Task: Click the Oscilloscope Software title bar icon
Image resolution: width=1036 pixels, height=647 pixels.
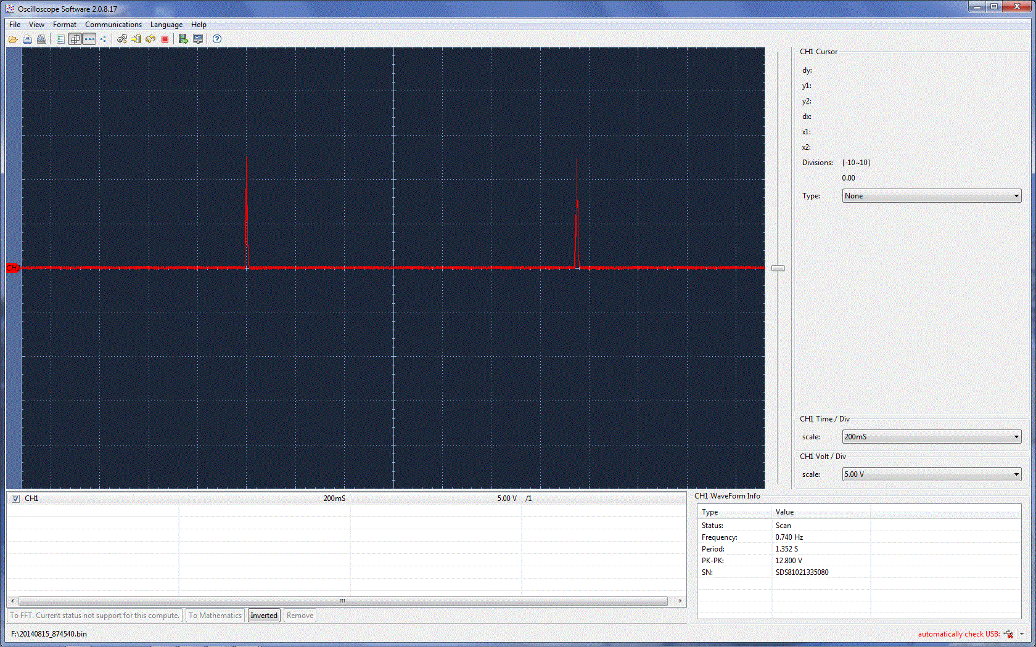Action: pyautogui.click(x=10, y=9)
